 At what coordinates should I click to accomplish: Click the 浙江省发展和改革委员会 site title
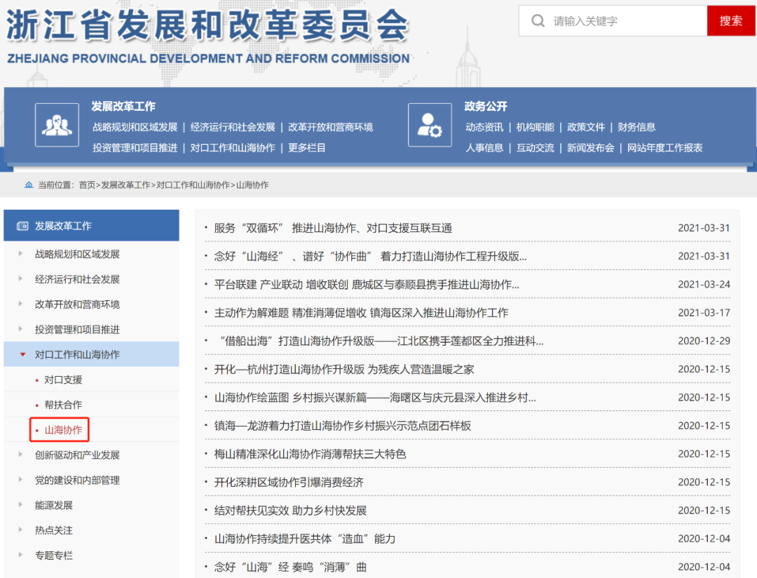[207, 25]
